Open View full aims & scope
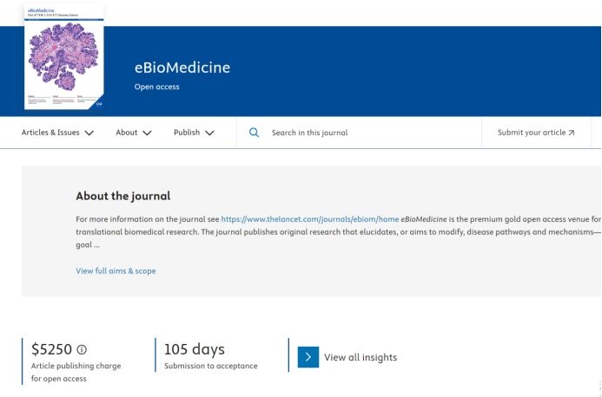This screenshot has height=397, width=602. (x=116, y=270)
